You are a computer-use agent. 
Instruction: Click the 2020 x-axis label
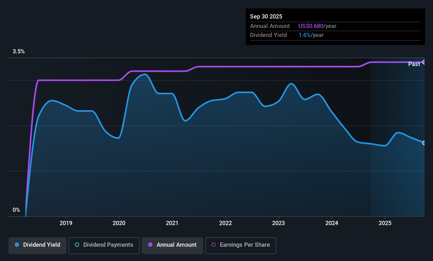(x=119, y=223)
